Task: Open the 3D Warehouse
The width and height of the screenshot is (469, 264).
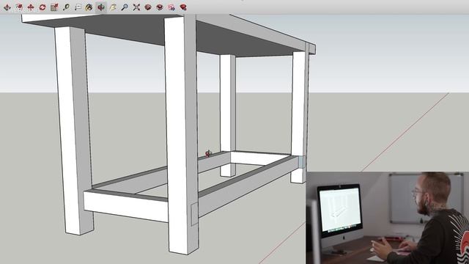Action: click(x=148, y=7)
